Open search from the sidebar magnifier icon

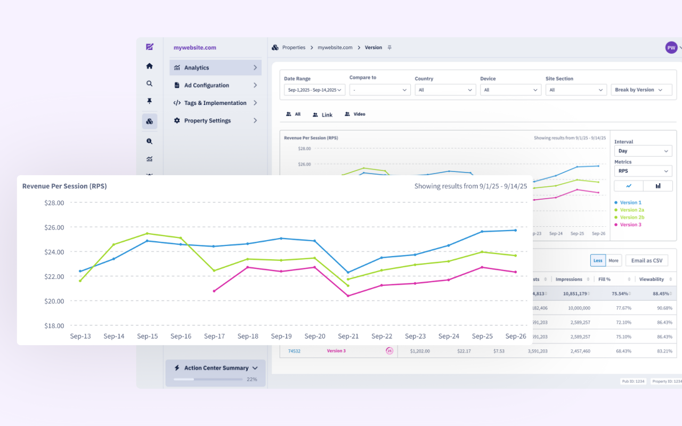tap(149, 84)
